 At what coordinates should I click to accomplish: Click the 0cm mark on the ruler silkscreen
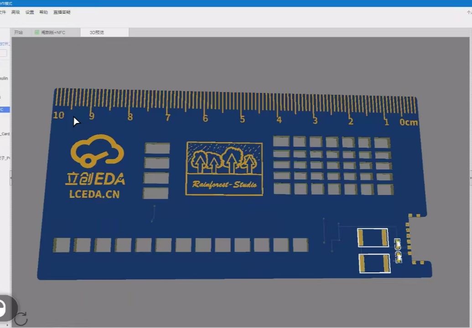(409, 122)
